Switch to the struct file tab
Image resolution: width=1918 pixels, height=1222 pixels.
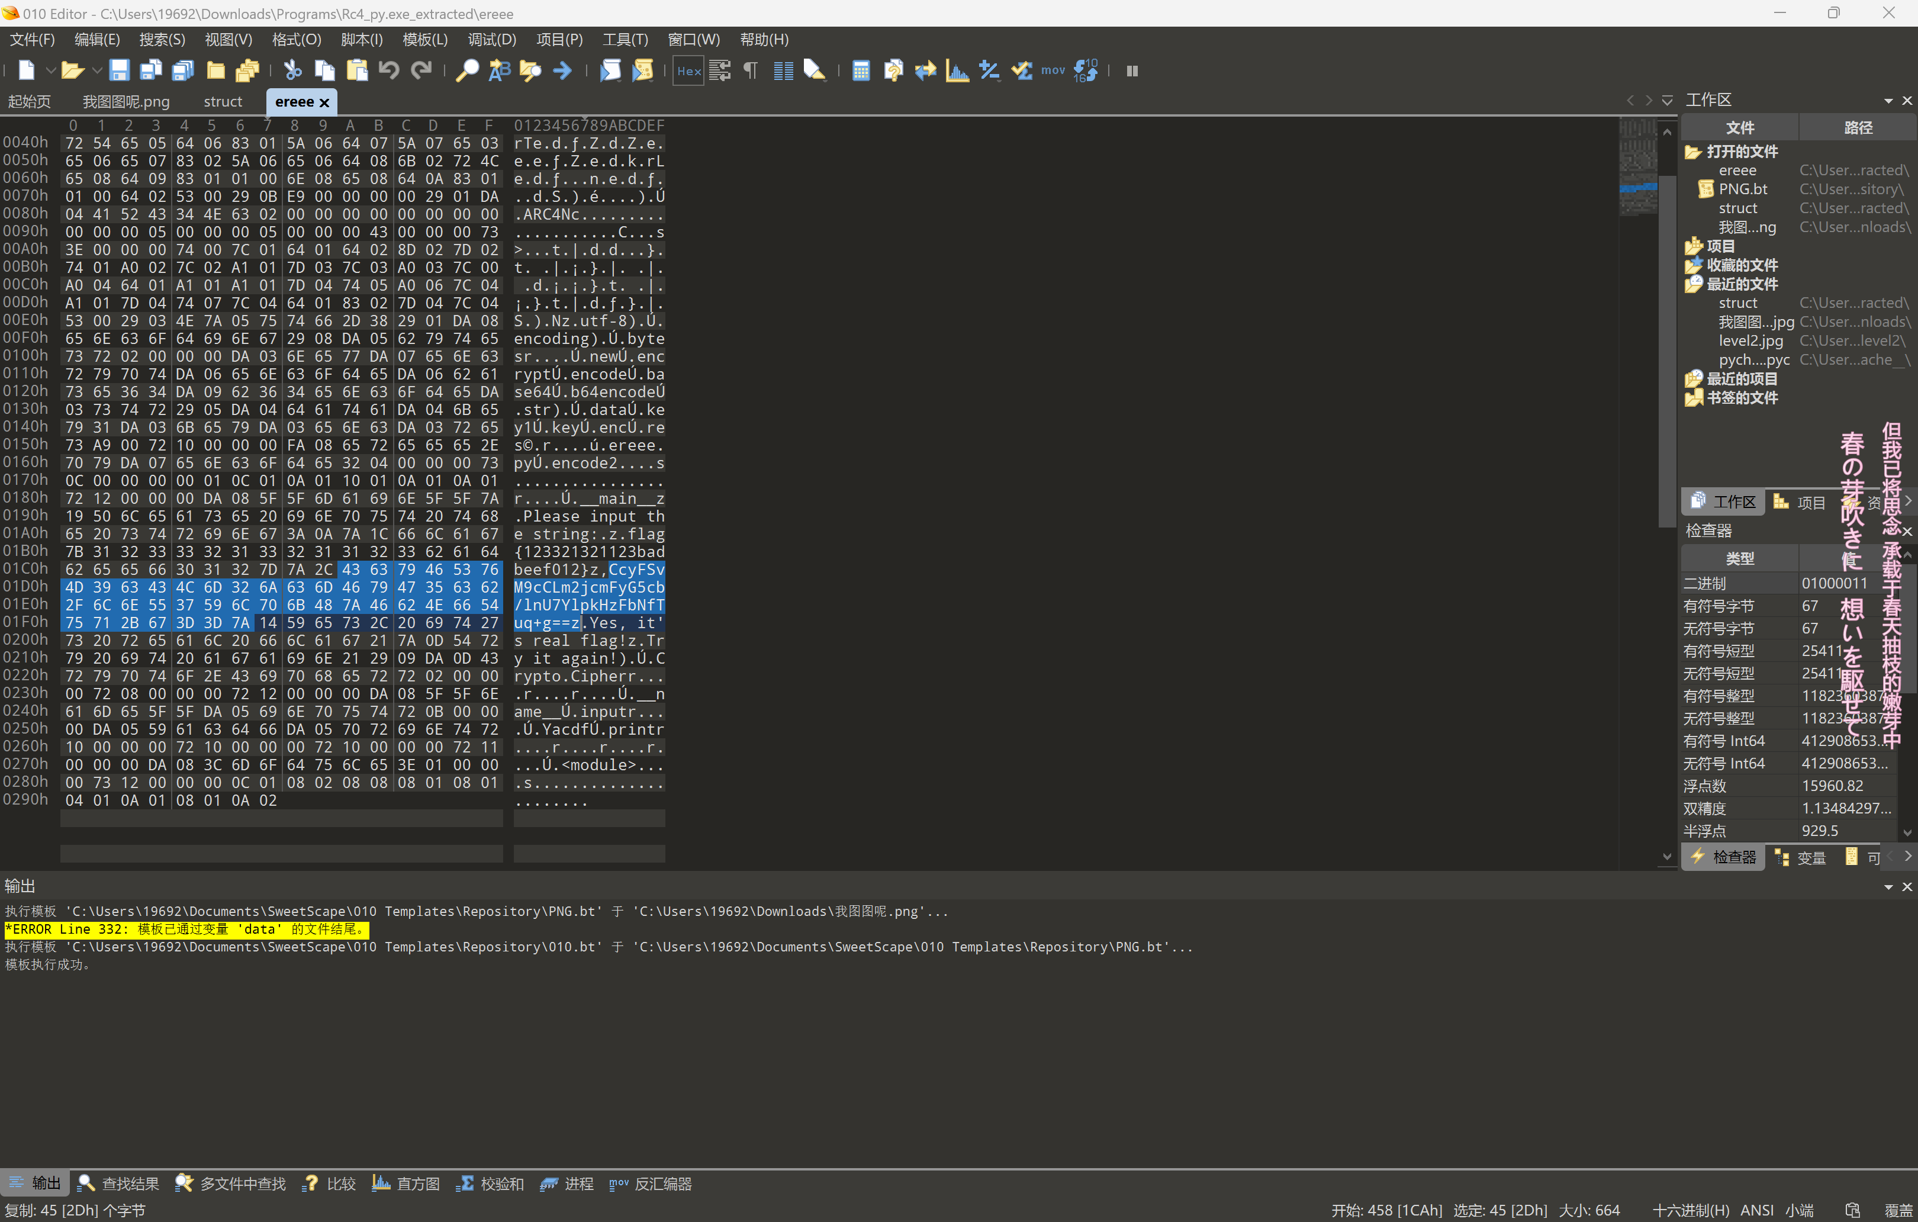pyautogui.click(x=222, y=101)
